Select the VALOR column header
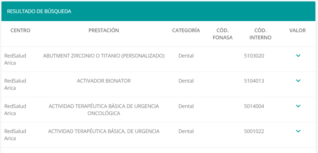 coord(298,31)
